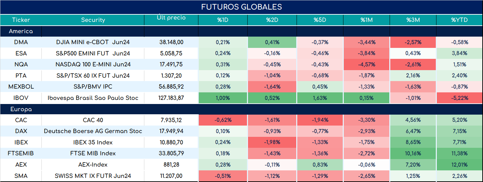Image resolution: width=483 pixels, height=182 pixels.
Task: Click the %3M column header
Action: tap(413, 20)
